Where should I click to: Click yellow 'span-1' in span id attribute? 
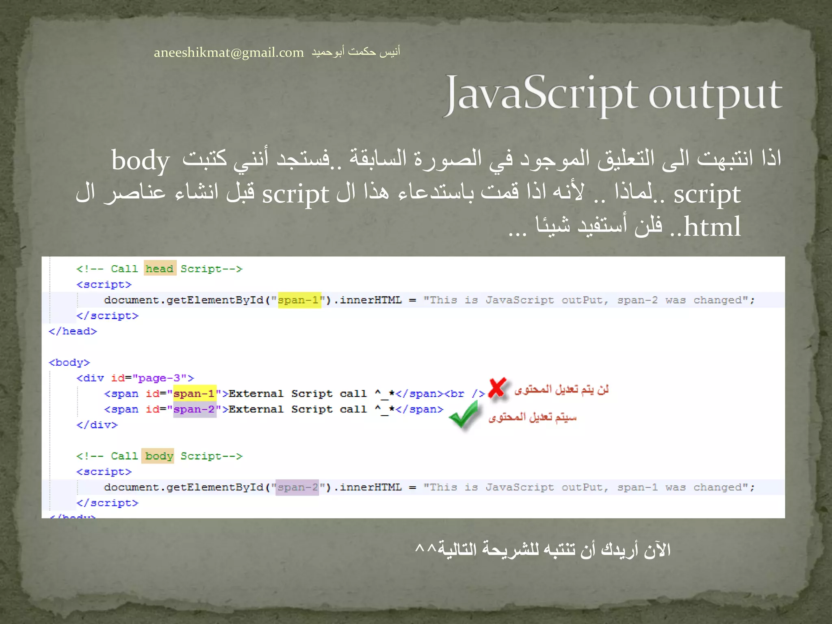click(195, 393)
